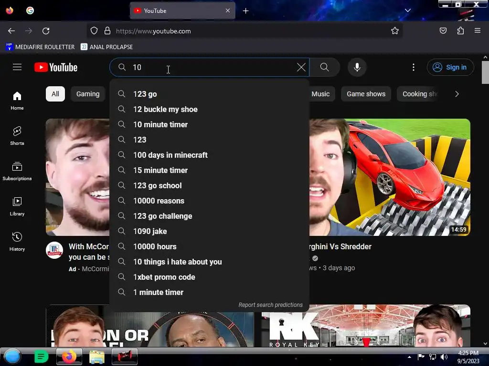489x366 pixels.
Task: Show hidden tray icons arrow
Action: click(409, 357)
